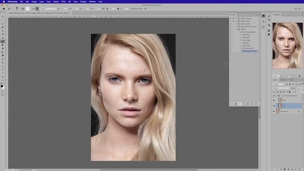Select the Type tool

pyautogui.click(x=2, y=63)
